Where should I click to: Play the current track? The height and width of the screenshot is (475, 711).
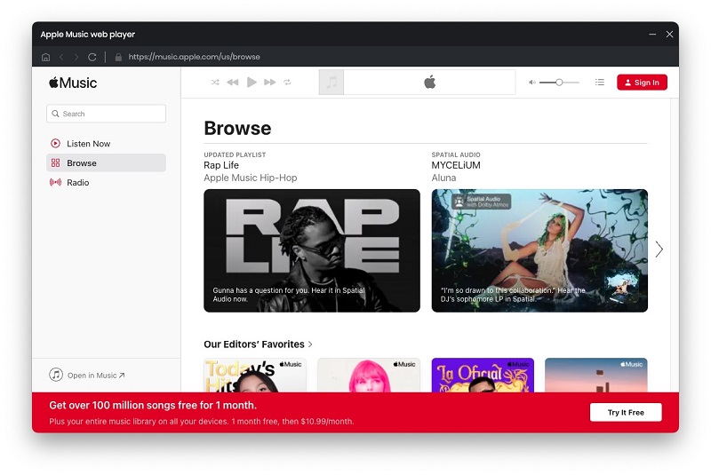pyautogui.click(x=252, y=83)
